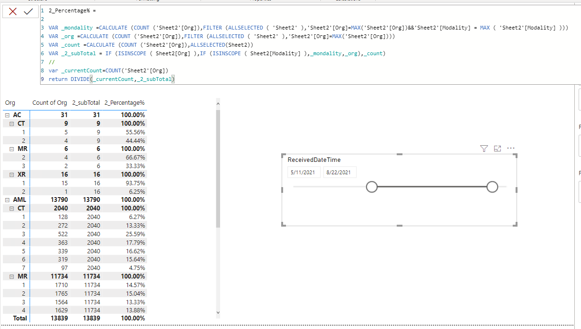Image resolution: width=581 pixels, height=329 pixels.
Task: Sort by the 2_Percentage% column header
Action: (x=125, y=103)
